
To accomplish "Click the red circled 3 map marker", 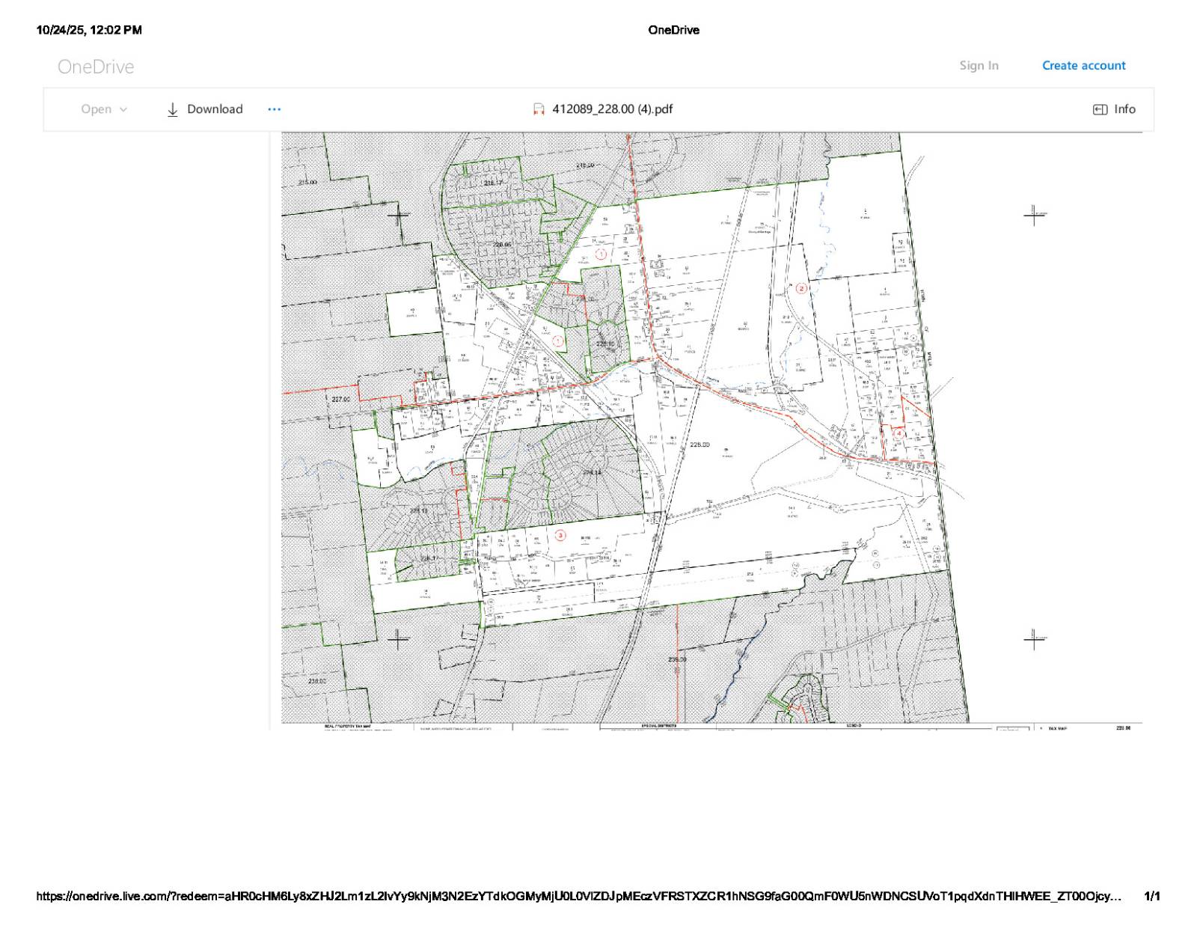I will (560, 535).
